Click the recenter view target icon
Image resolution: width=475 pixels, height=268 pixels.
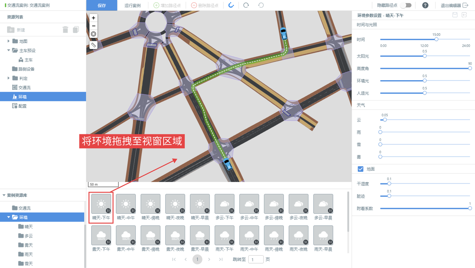[x=94, y=34]
